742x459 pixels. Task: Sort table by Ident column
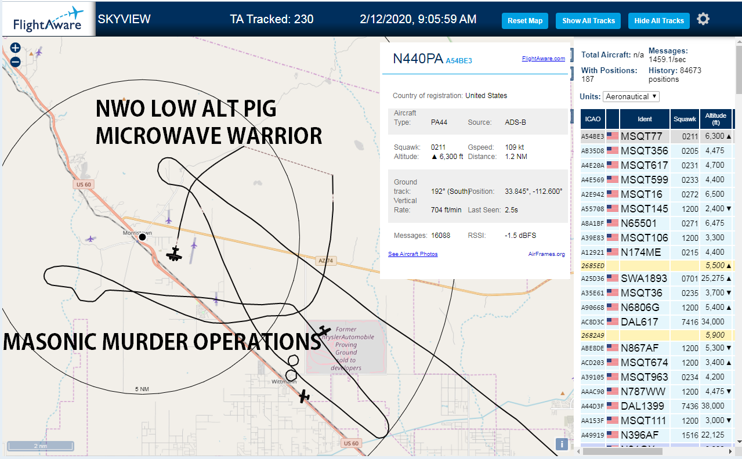[x=645, y=119]
